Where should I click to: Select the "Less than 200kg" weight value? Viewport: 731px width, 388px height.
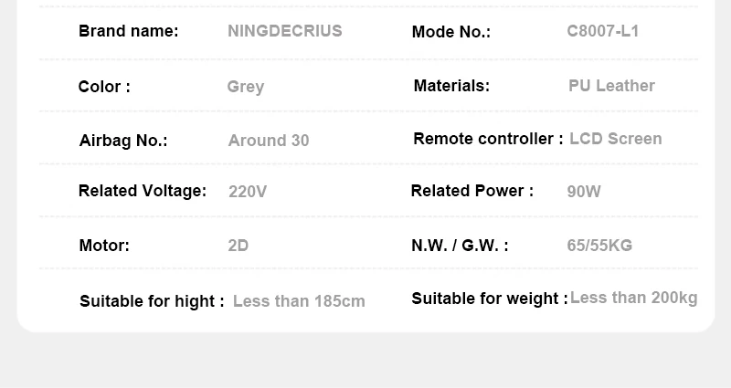(633, 299)
